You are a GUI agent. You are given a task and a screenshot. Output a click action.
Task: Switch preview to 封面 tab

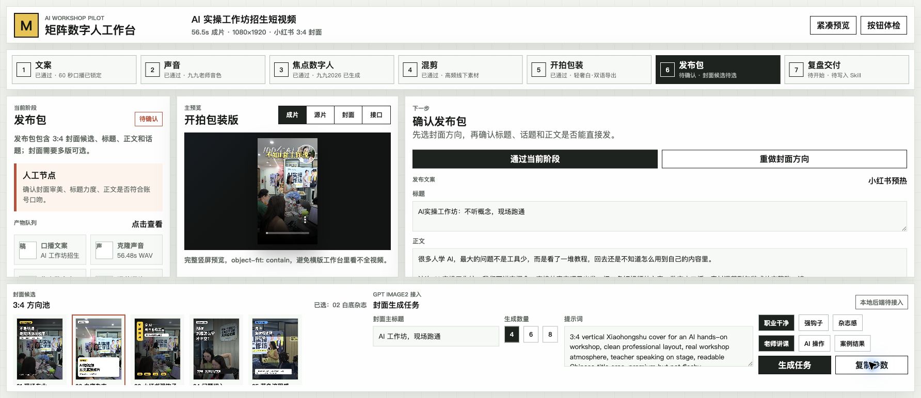[x=348, y=115]
